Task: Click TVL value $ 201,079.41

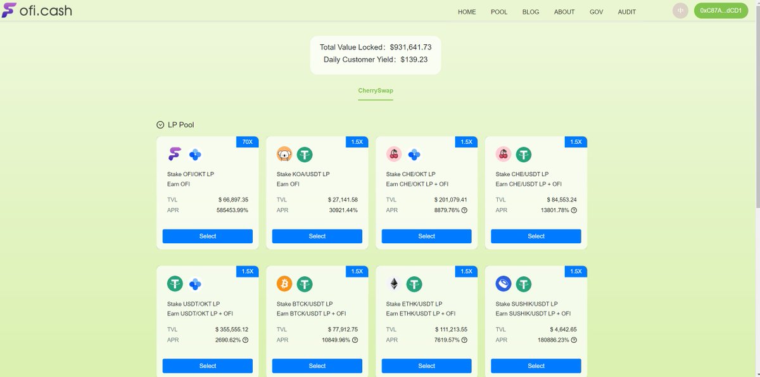Action: point(451,200)
